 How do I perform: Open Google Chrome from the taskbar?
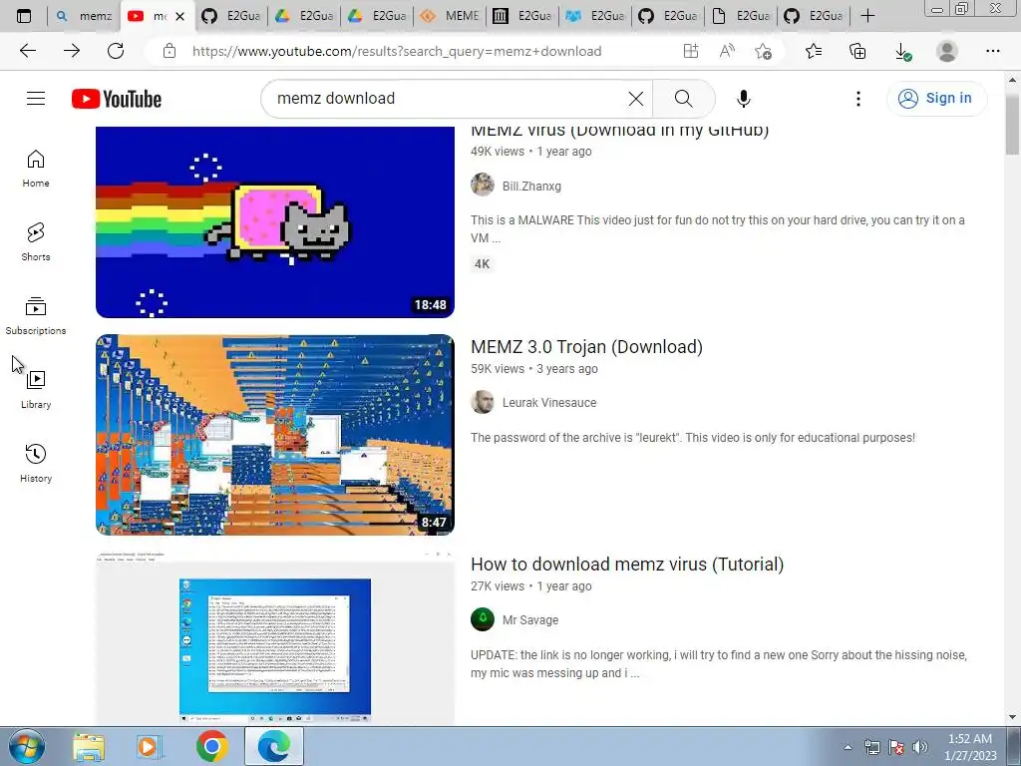pos(211,746)
